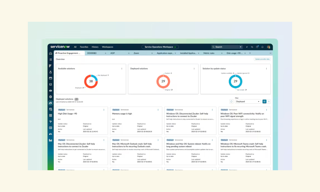The width and height of the screenshot is (320, 192).
Task: Select the highlighted Proactive Engagement sidebar icon
Action: tap(51, 103)
